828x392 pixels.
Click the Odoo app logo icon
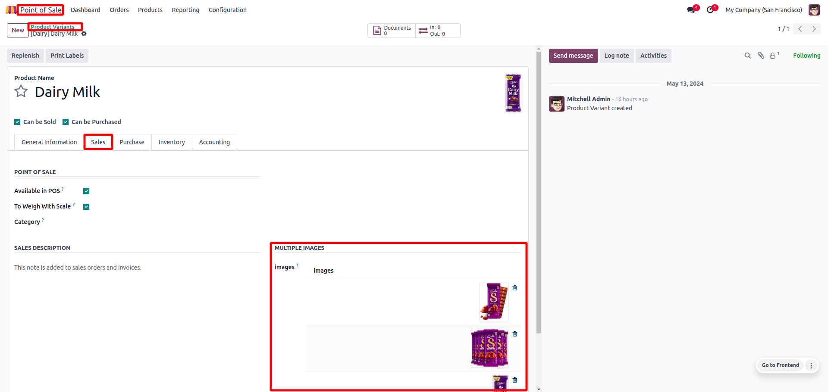click(x=11, y=9)
